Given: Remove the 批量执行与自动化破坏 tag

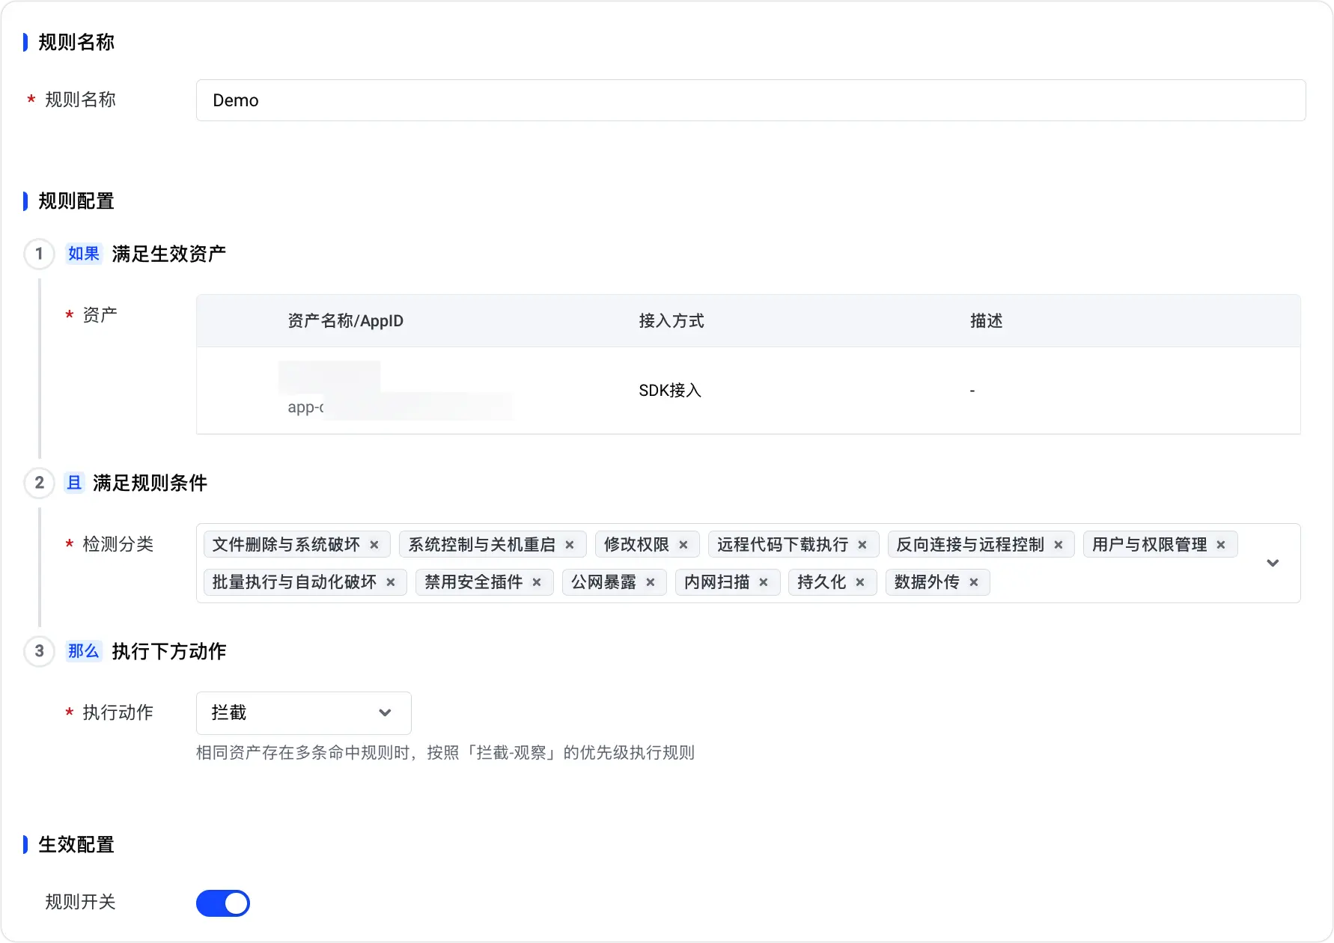Looking at the screenshot, I should [x=391, y=582].
